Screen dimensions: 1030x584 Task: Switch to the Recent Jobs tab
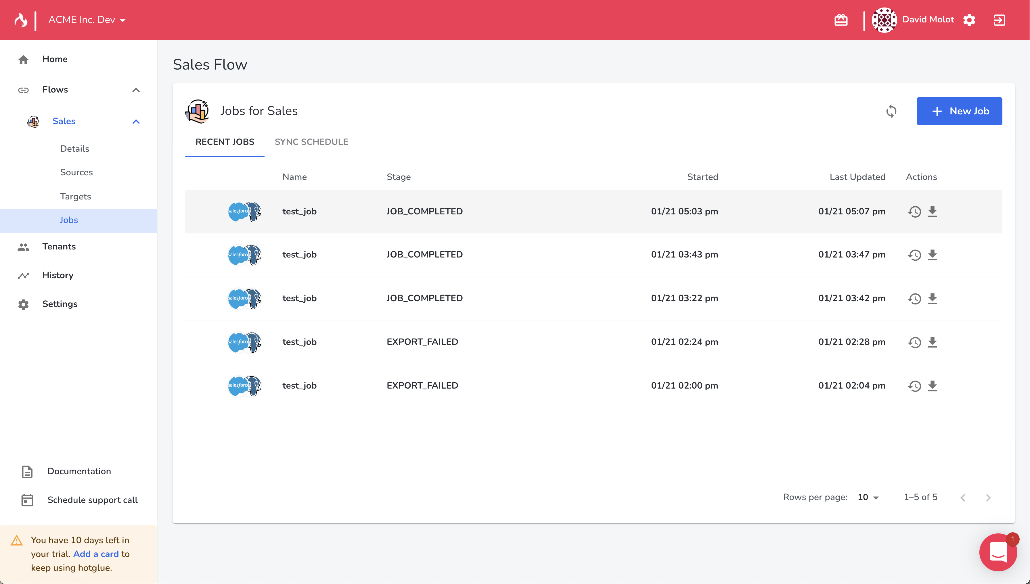pos(225,142)
